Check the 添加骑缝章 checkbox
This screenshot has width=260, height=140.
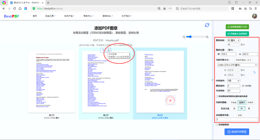pyautogui.click(x=217, y=125)
